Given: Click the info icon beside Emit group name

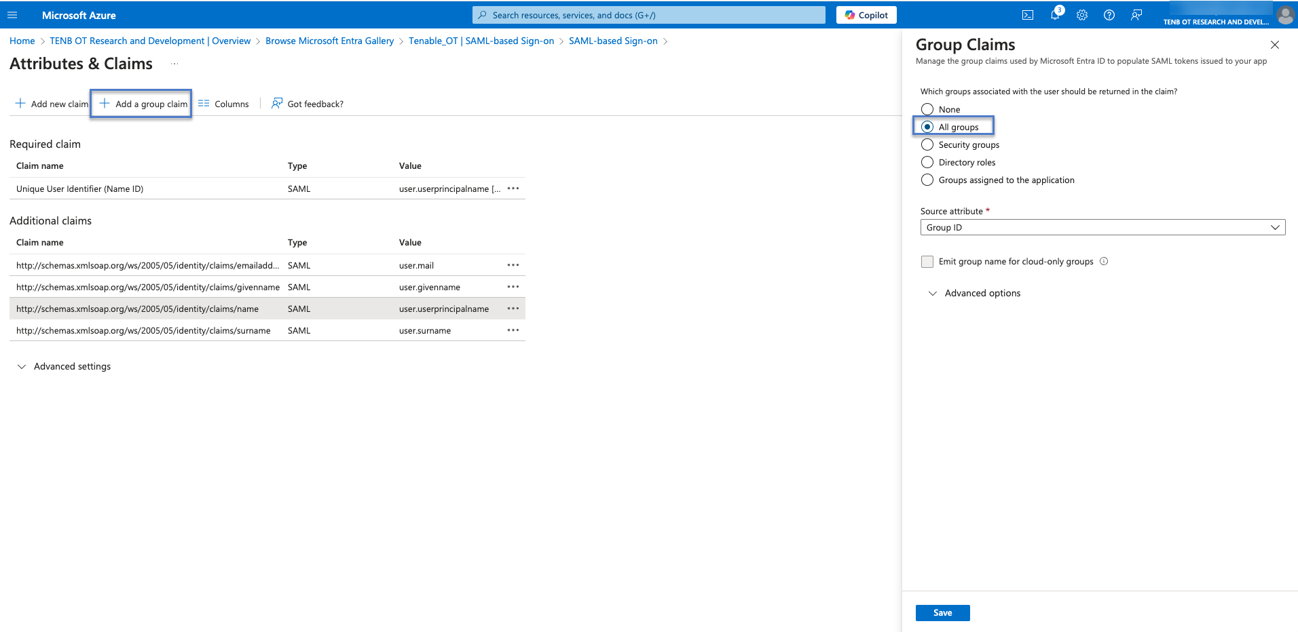Looking at the screenshot, I should click(1104, 261).
